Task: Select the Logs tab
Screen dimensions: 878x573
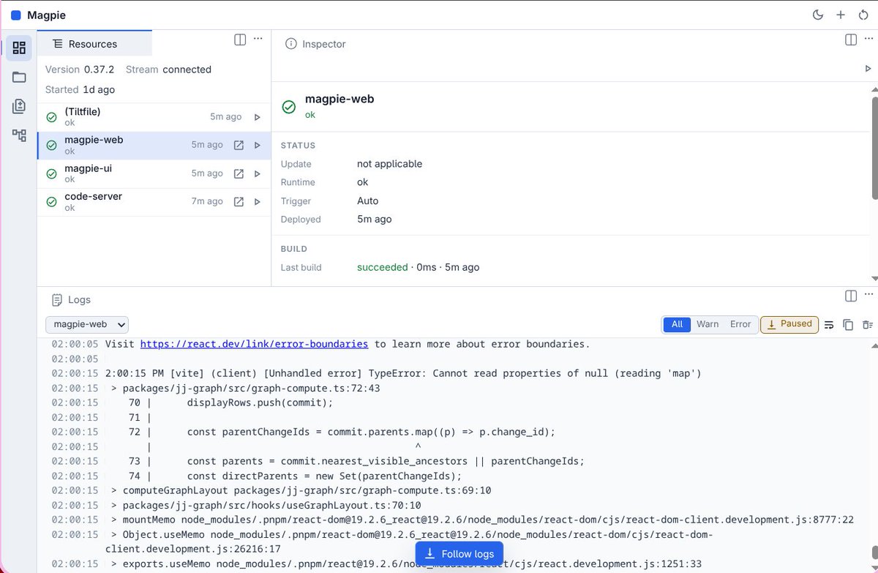Action: point(71,299)
